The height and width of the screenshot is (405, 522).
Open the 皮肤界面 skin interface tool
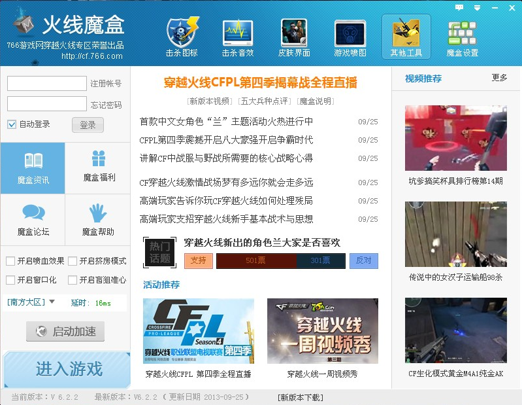[x=294, y=37]
